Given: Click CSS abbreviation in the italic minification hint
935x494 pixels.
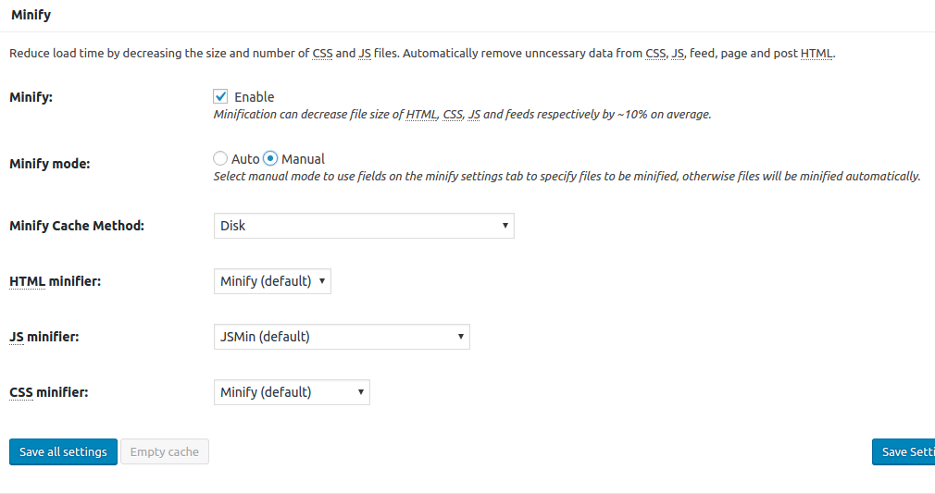Looking at the screenshot, I should (453, 115).
